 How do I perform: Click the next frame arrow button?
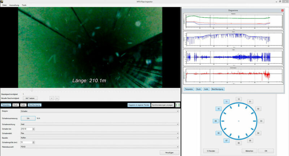[x=57, y=98]
